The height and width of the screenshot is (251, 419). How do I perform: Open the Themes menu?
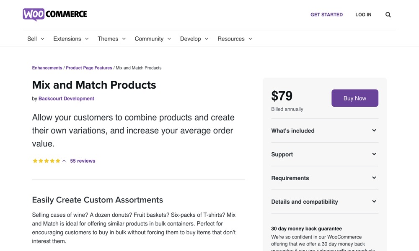tap(112, 38)
